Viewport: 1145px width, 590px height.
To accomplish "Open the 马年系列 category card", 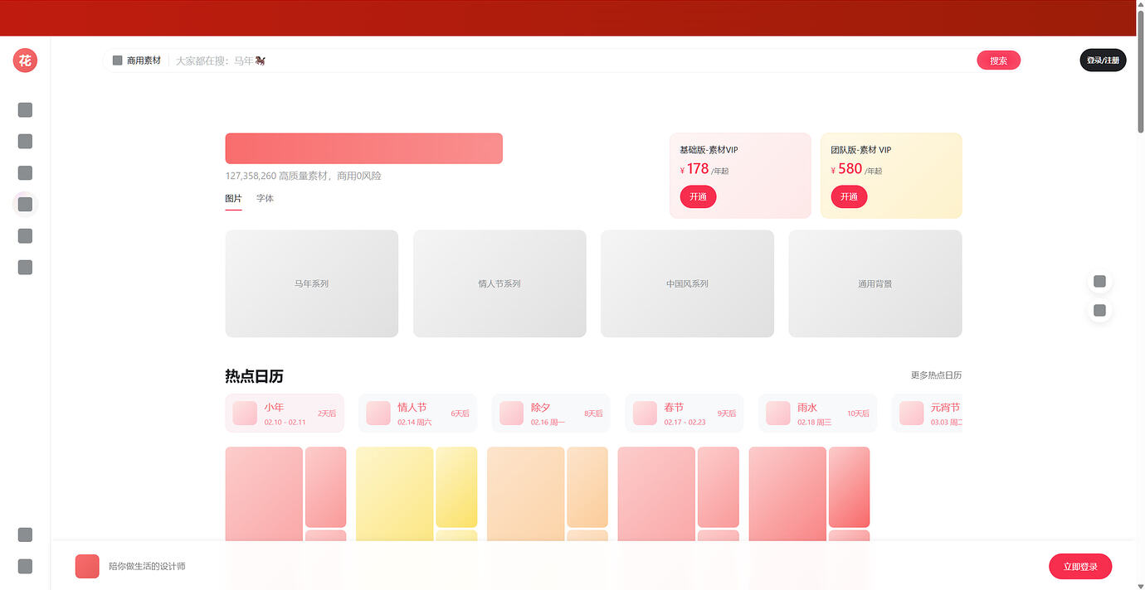I will [x=311, y=283].
